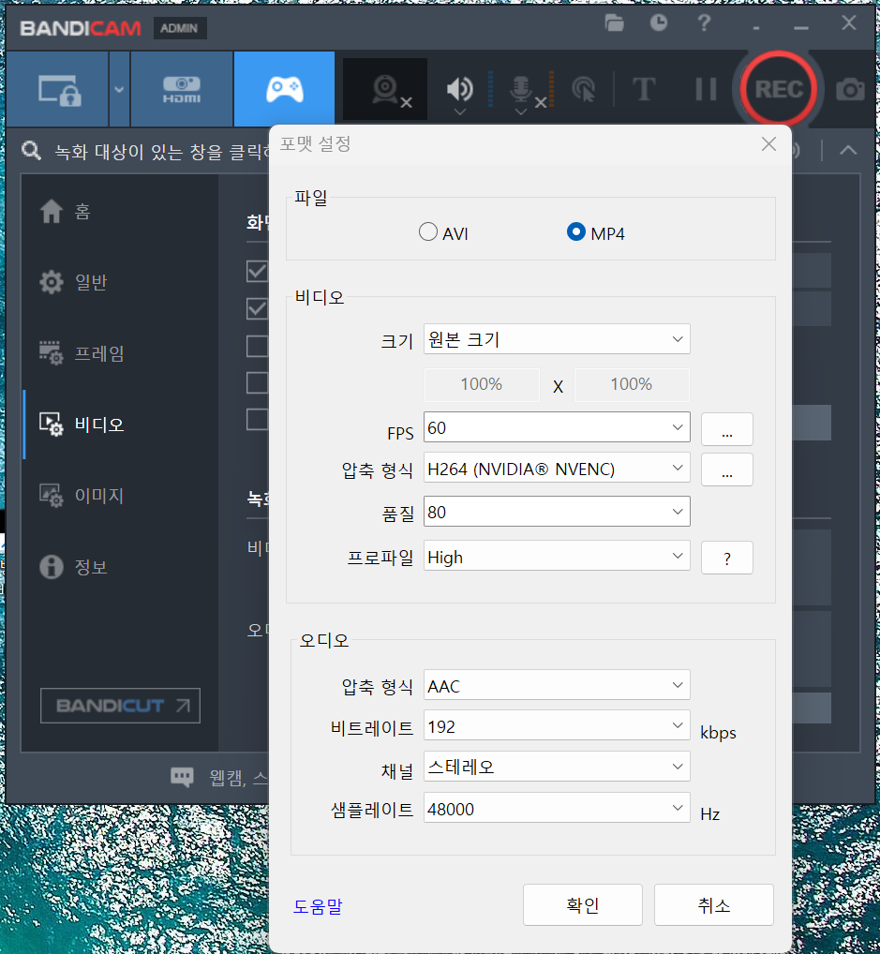Enable the mouse click effect icon
The width and height of the screenshot is (880, 954).
coord(586,89)
